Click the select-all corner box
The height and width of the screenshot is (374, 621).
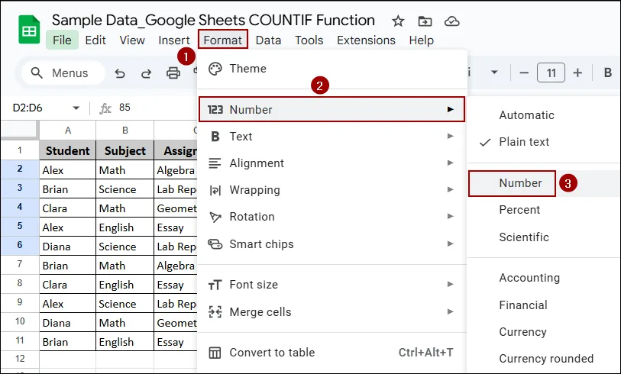(x=19, y=130)
